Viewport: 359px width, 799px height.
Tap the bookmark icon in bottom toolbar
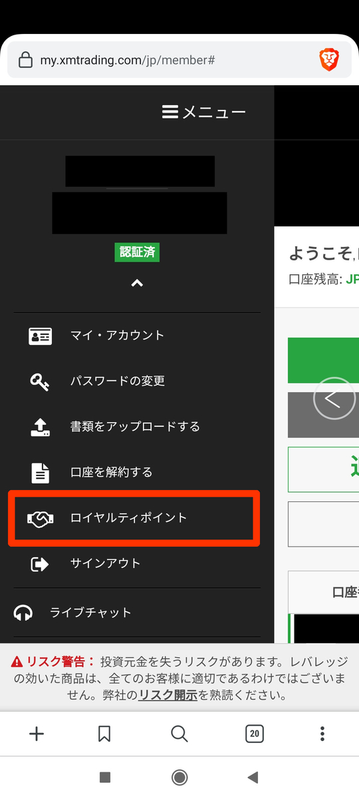pos(104,734)
